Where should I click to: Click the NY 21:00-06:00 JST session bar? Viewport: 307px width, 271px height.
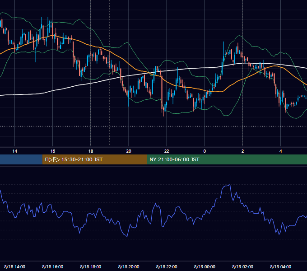227,159
